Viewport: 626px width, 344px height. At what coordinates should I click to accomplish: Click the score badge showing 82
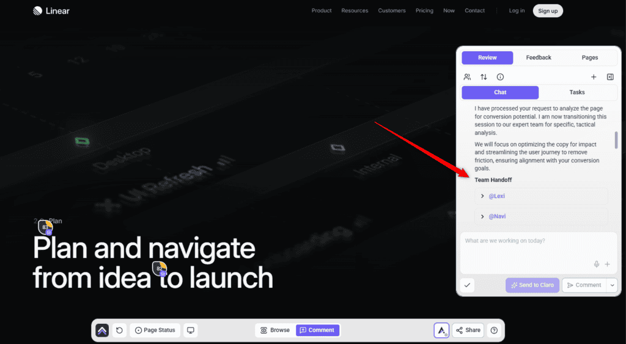[160, 269]
